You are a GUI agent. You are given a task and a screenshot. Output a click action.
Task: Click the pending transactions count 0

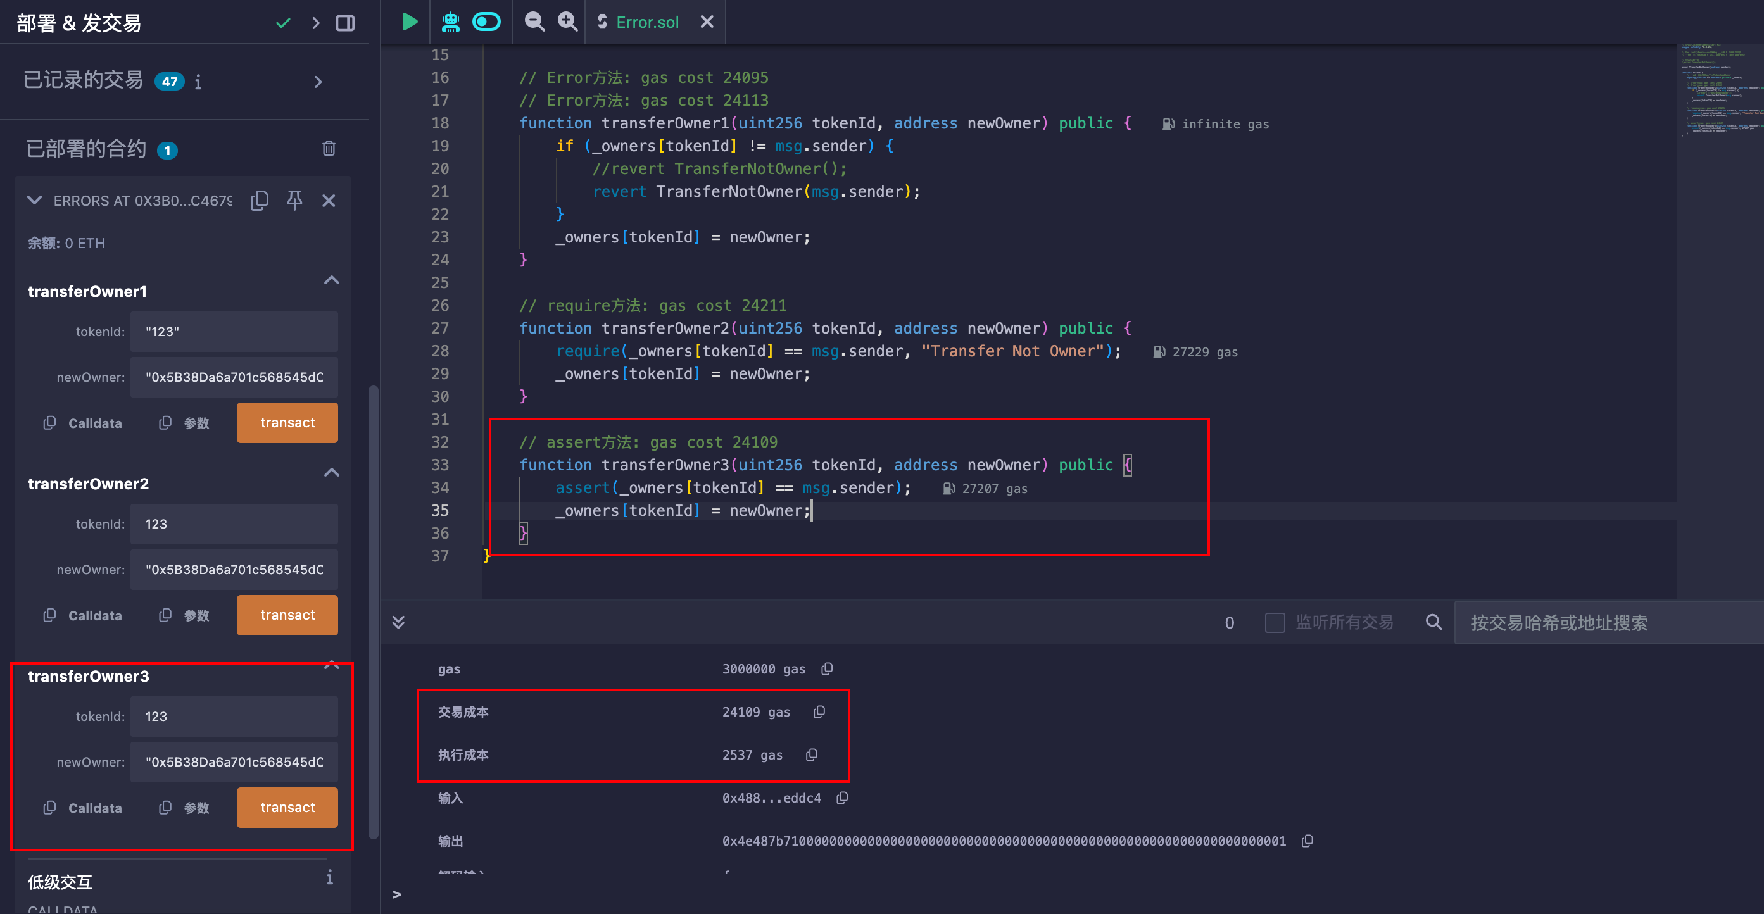pos(1229,622)
